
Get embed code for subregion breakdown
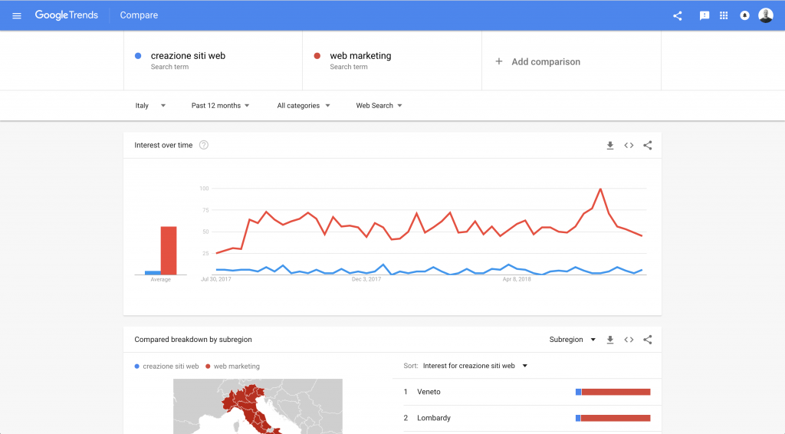point(629,340)
